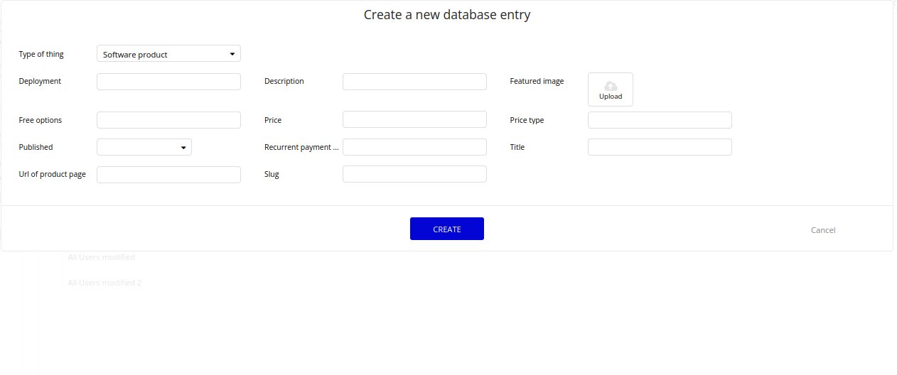Click the Published dropdown arrow
The image size is (897, 375).
[183, 147]
